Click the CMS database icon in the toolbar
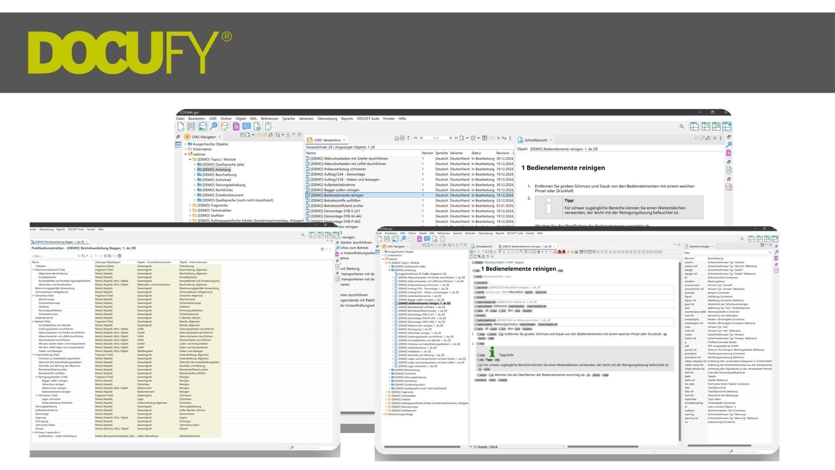The width and height of the screenshot is (835, 470). [203, 126]
